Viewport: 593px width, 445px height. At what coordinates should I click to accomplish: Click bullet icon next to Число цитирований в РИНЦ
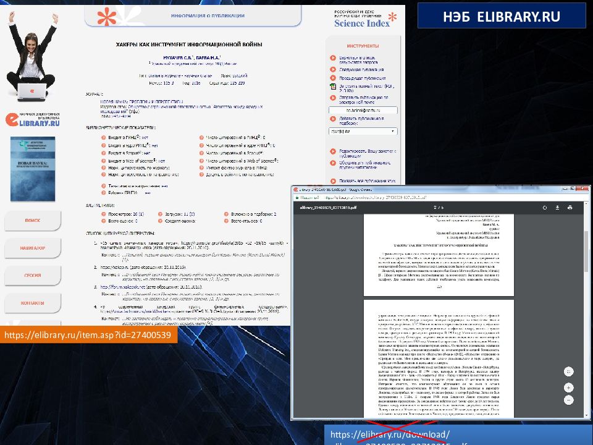pyautogui.click(x=201, y=137)
